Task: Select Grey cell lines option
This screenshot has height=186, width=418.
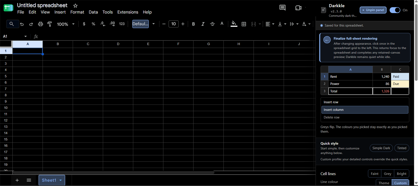Action: [x=388, y=174]
